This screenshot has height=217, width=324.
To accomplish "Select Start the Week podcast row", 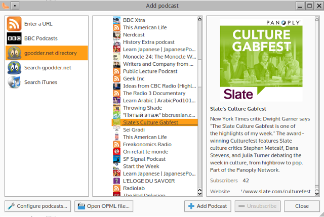I will [x=155, y=166].
